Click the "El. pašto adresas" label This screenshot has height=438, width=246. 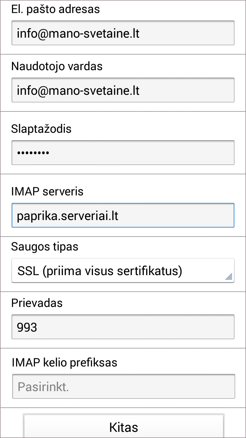(x=56, y=9)
